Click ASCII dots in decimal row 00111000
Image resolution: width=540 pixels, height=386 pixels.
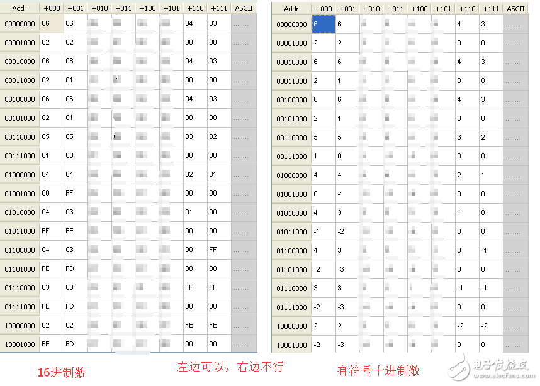coord(513,158)
